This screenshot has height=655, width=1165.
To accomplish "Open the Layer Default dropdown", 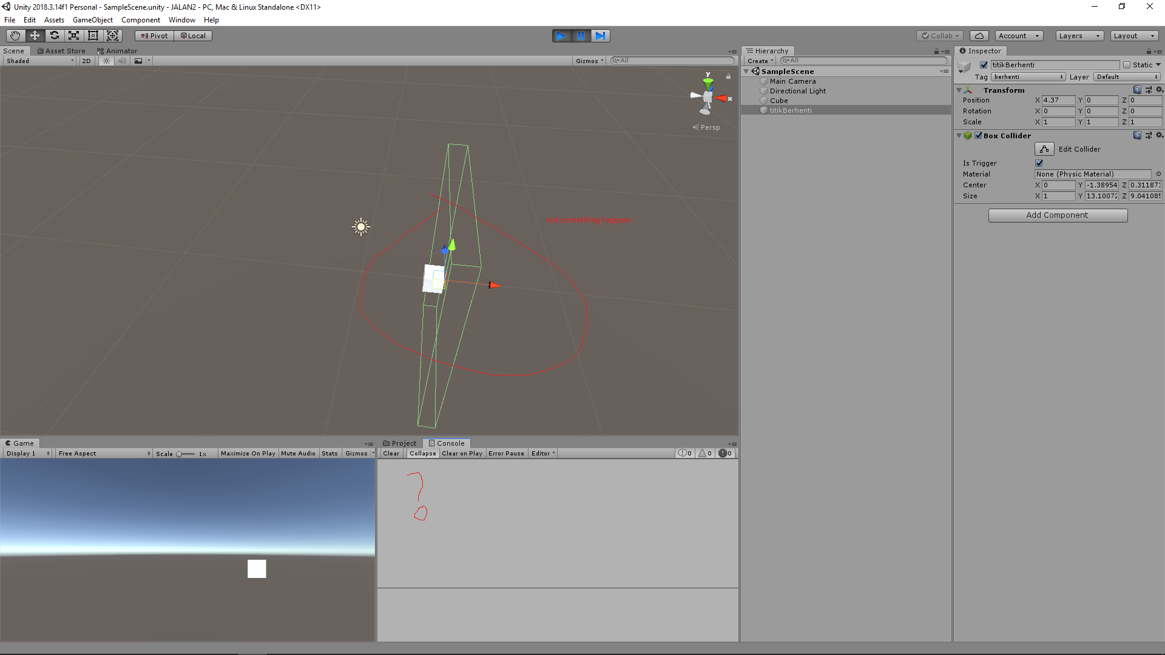I will [1127, 77].
